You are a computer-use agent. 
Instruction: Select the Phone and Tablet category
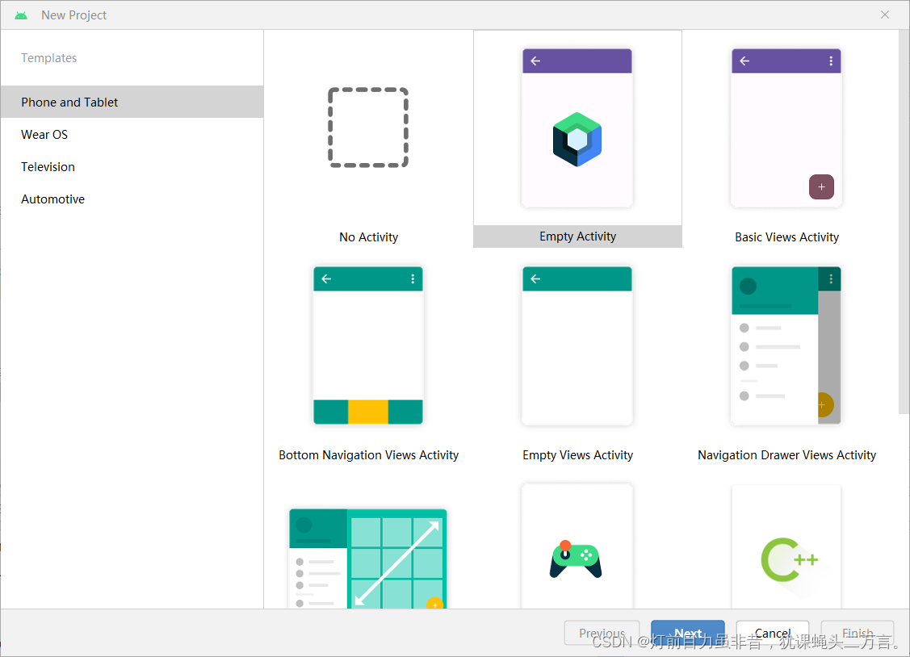[132, 102]
